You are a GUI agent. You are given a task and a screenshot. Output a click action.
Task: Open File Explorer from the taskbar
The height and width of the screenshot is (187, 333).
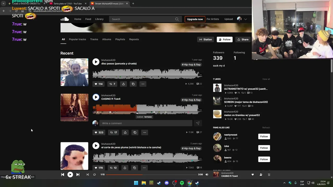[x=144, y=183]
